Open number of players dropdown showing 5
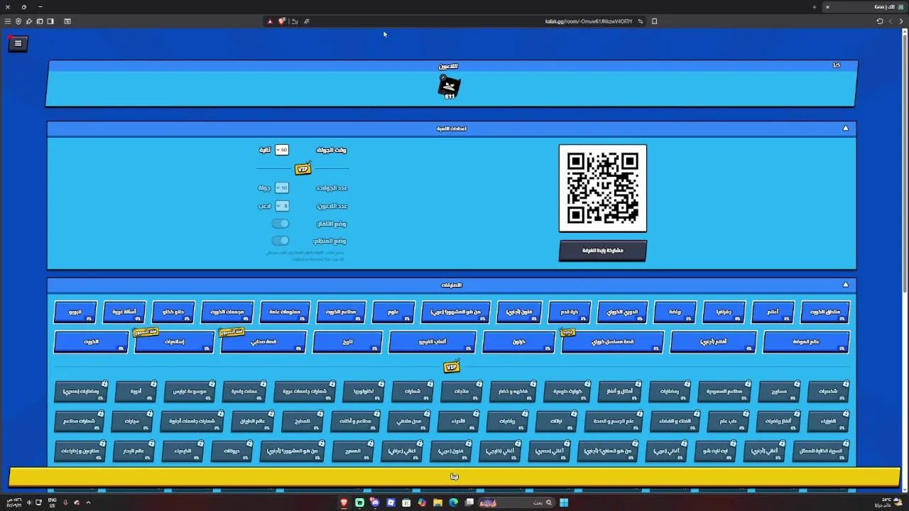 [282, 206]
